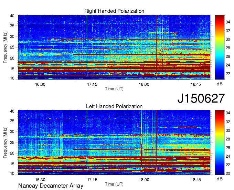
Task: Click the 30 MHz tick of Right Handed plot
Action: pyautogui.click(x=12, y=36)
